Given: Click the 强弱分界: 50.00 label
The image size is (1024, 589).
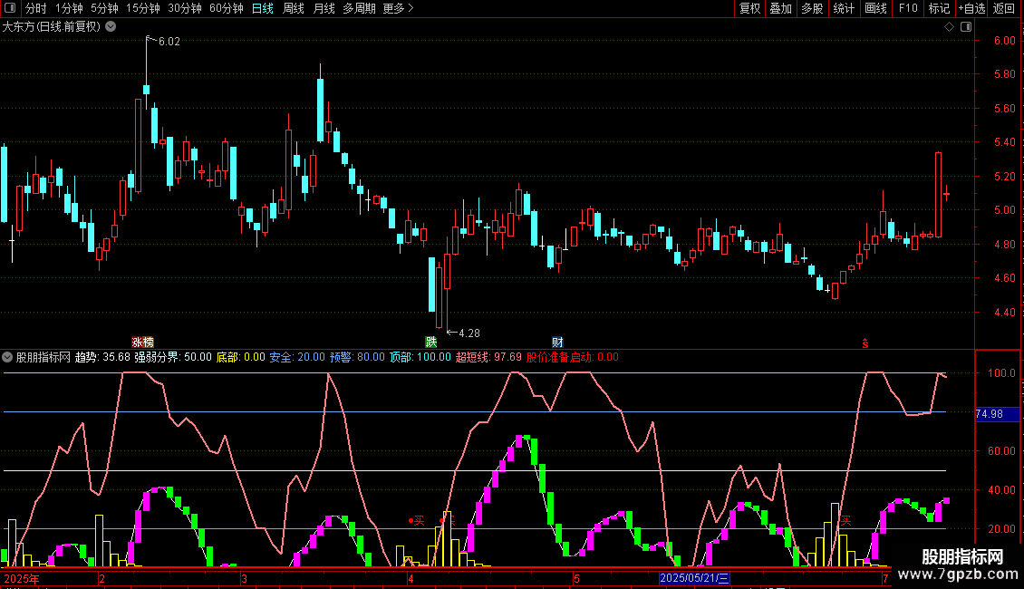Looking at the screenshot, I should [x=173, y=357].
